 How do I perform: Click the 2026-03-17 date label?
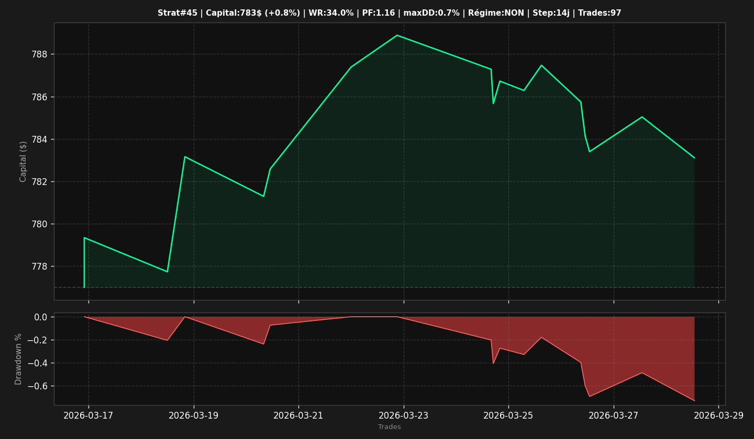[88, 415]
